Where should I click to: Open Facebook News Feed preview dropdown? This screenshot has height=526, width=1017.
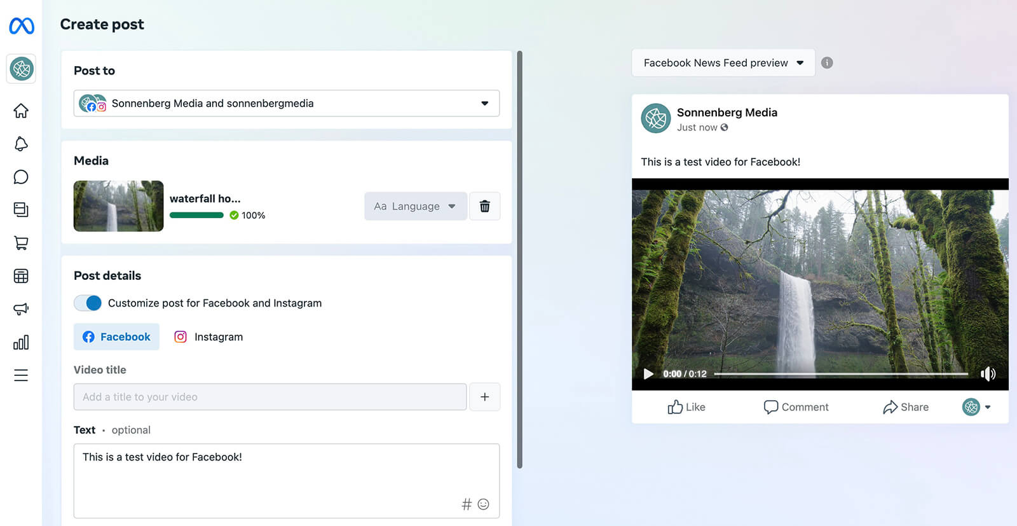pos(723,63)
